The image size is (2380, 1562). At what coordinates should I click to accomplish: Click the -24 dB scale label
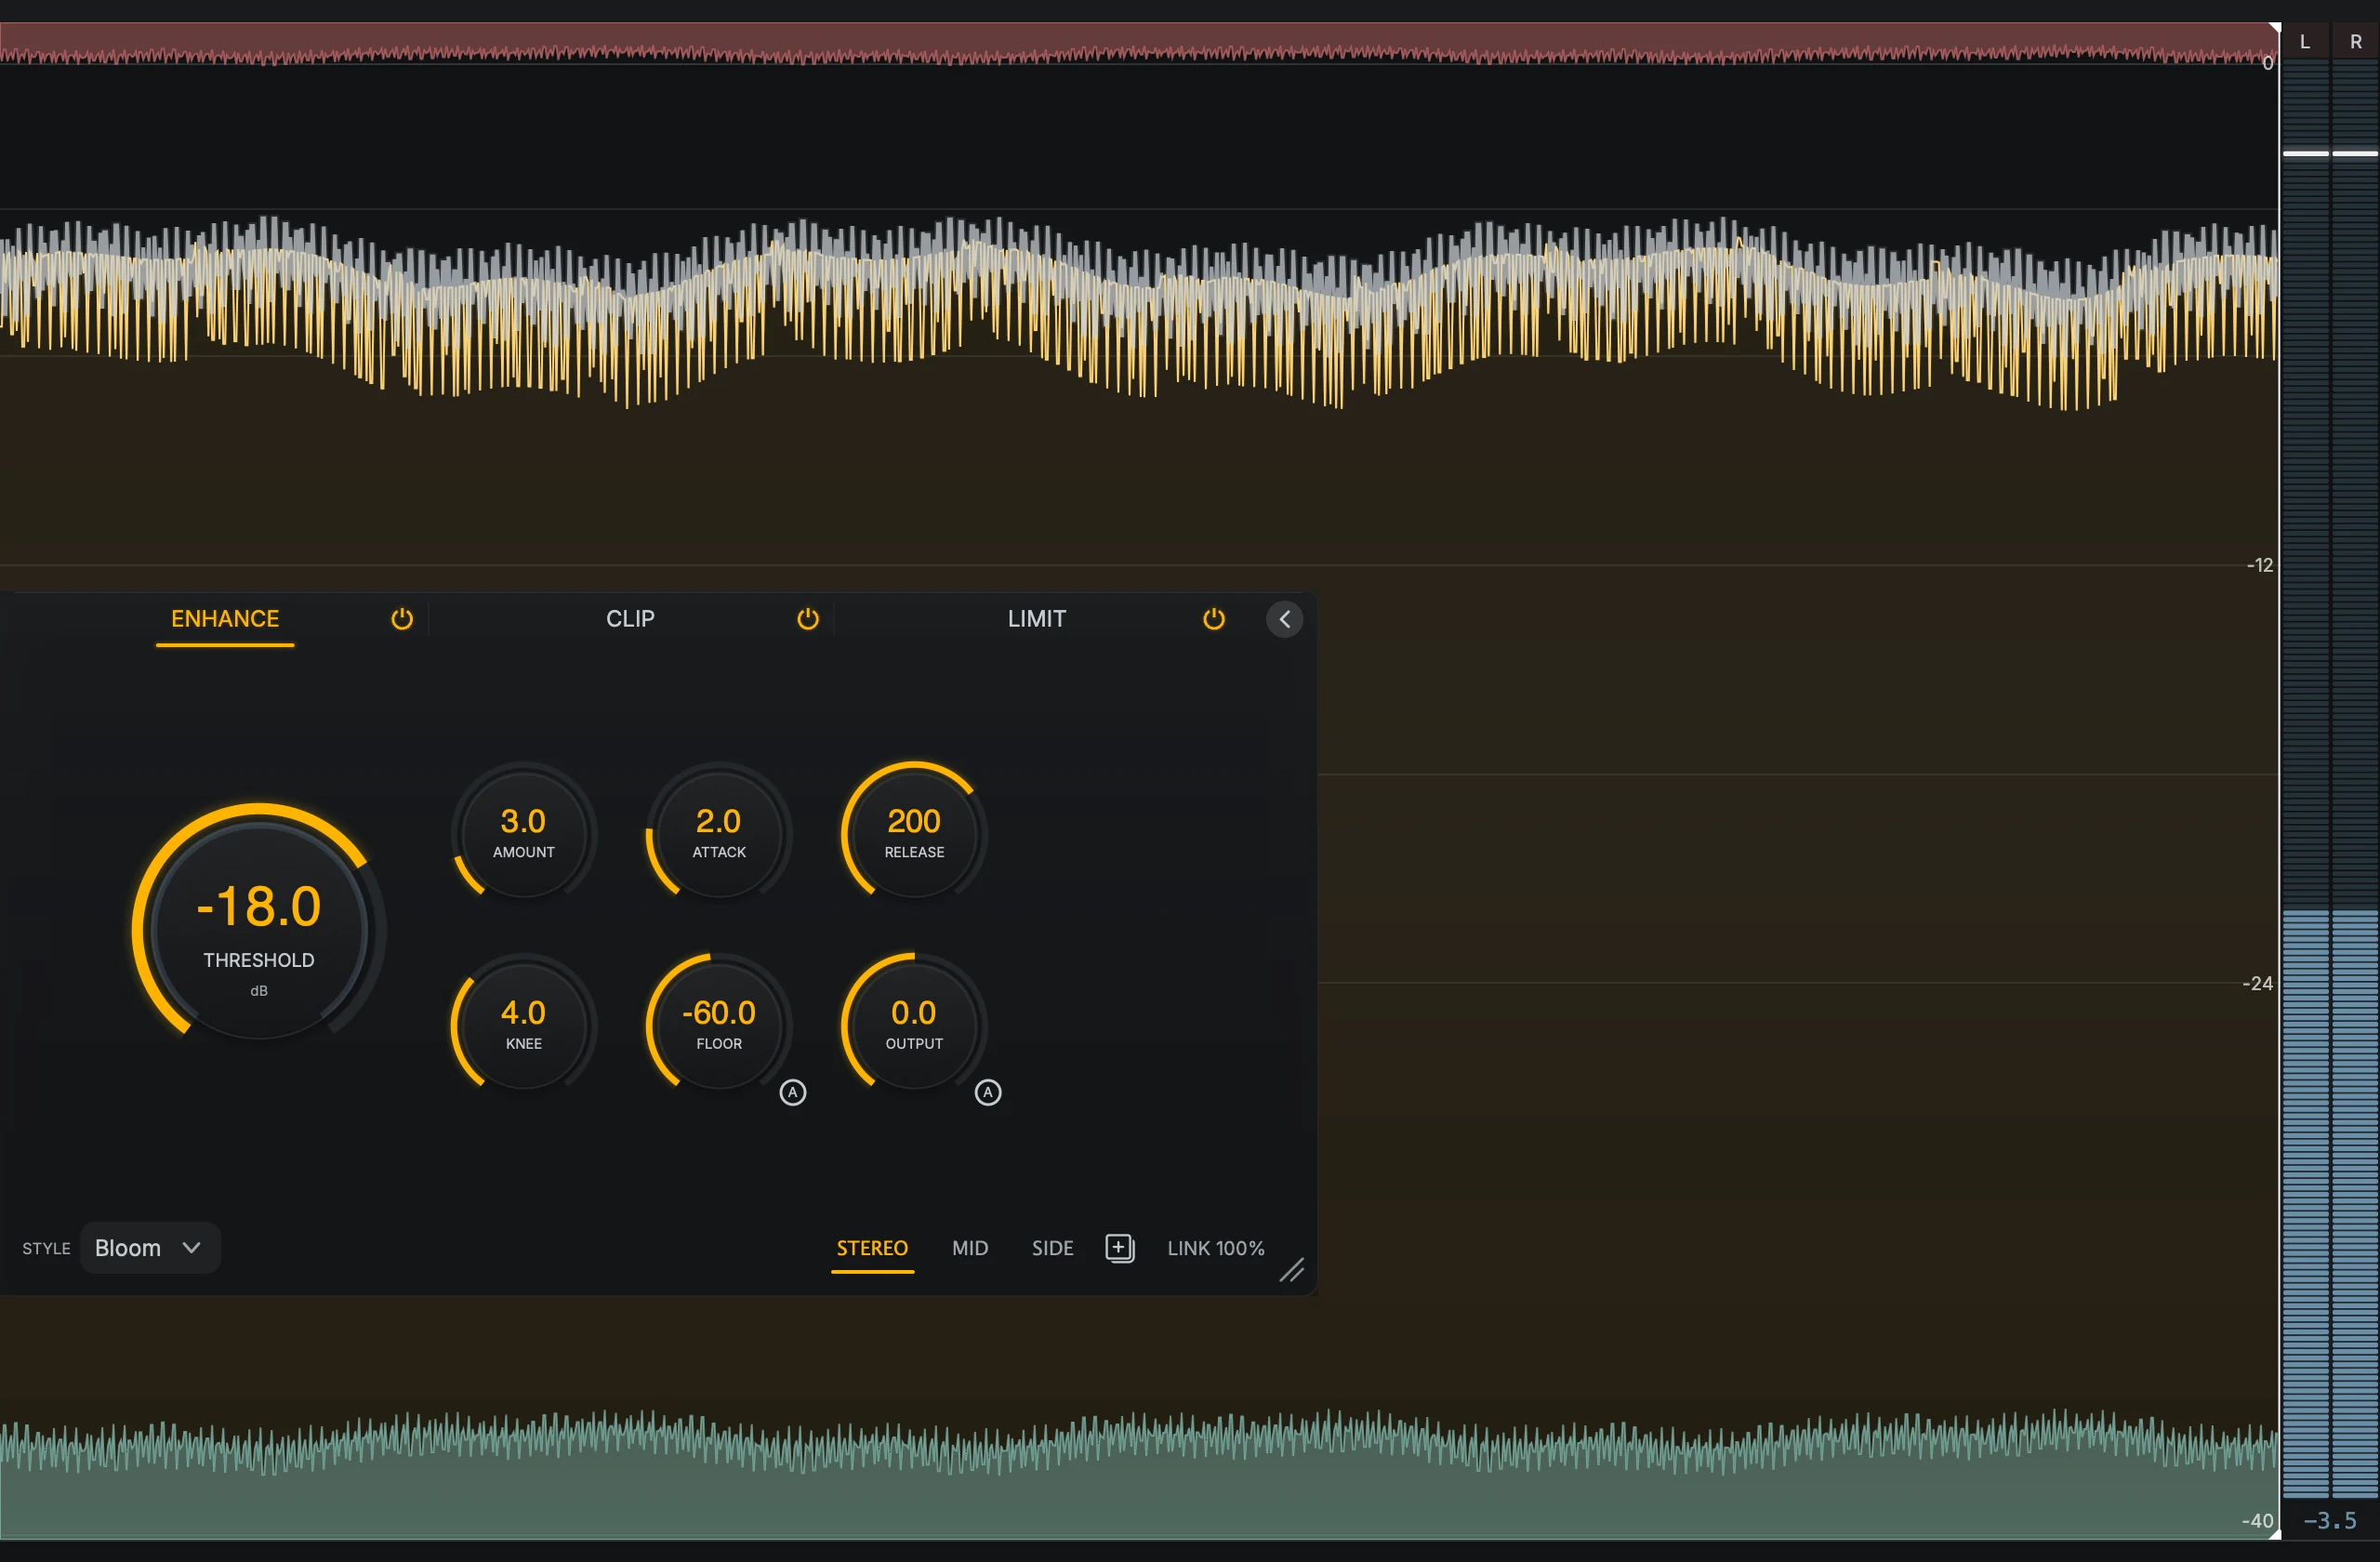2258,983
